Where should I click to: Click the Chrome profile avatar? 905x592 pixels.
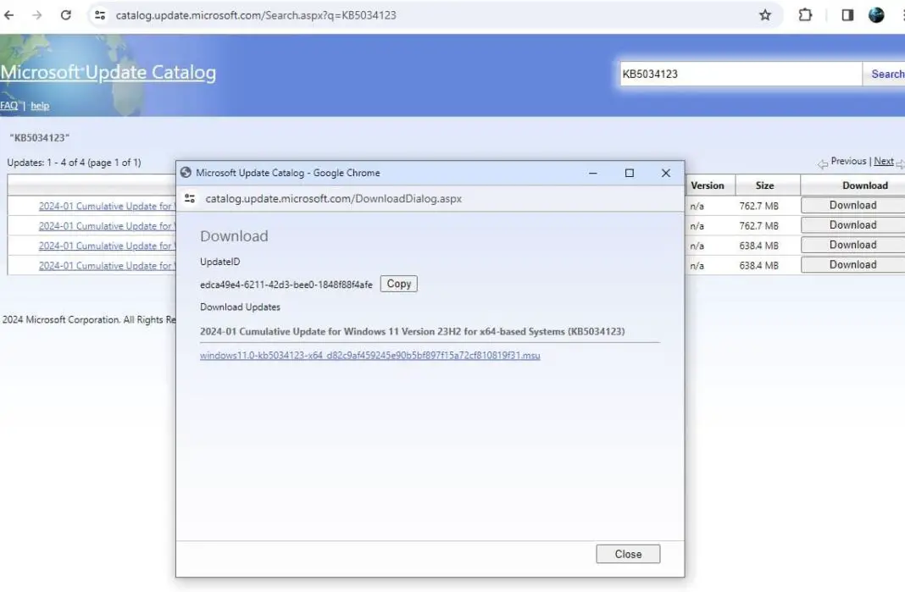876,14
